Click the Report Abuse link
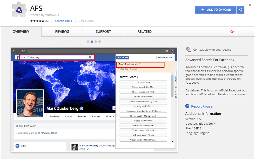 [x=202, y=106]
